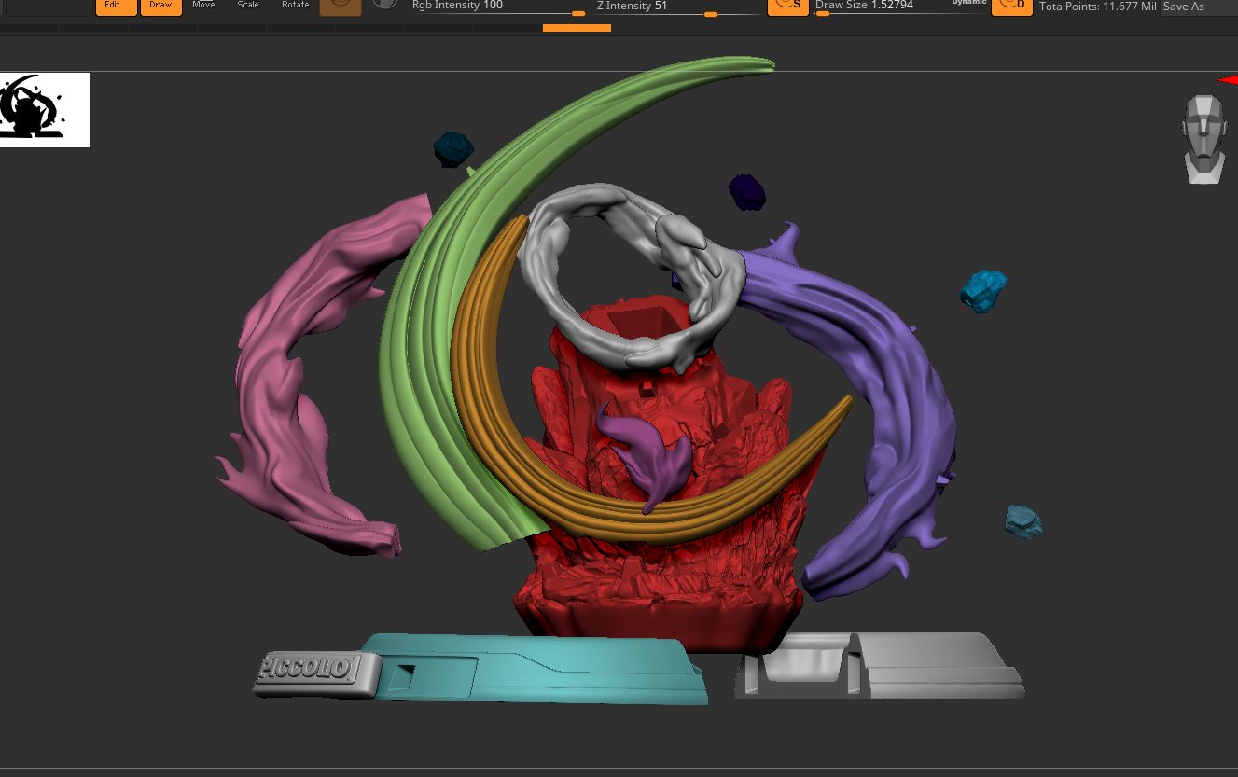Click the PICCOLO nameplate model
1238x777 pixels.
coord(315,673)
